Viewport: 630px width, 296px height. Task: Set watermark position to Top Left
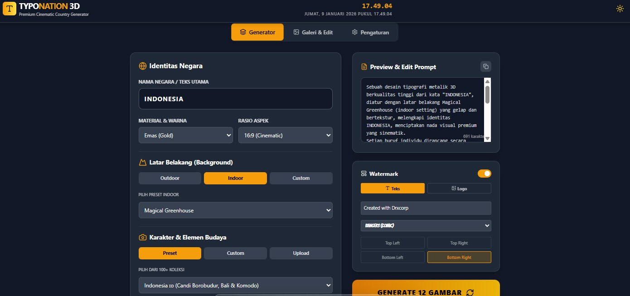pos(393,243)
